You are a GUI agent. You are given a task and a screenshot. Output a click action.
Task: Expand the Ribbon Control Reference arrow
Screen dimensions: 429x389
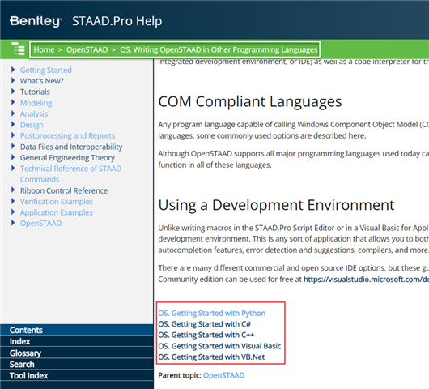click(x=13, y=190)
